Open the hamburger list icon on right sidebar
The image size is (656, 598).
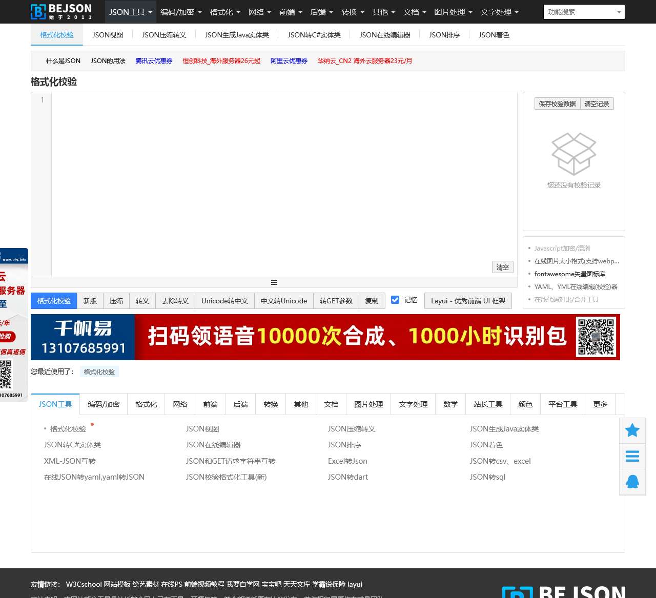pyautogui.click(x=632, y=456)
